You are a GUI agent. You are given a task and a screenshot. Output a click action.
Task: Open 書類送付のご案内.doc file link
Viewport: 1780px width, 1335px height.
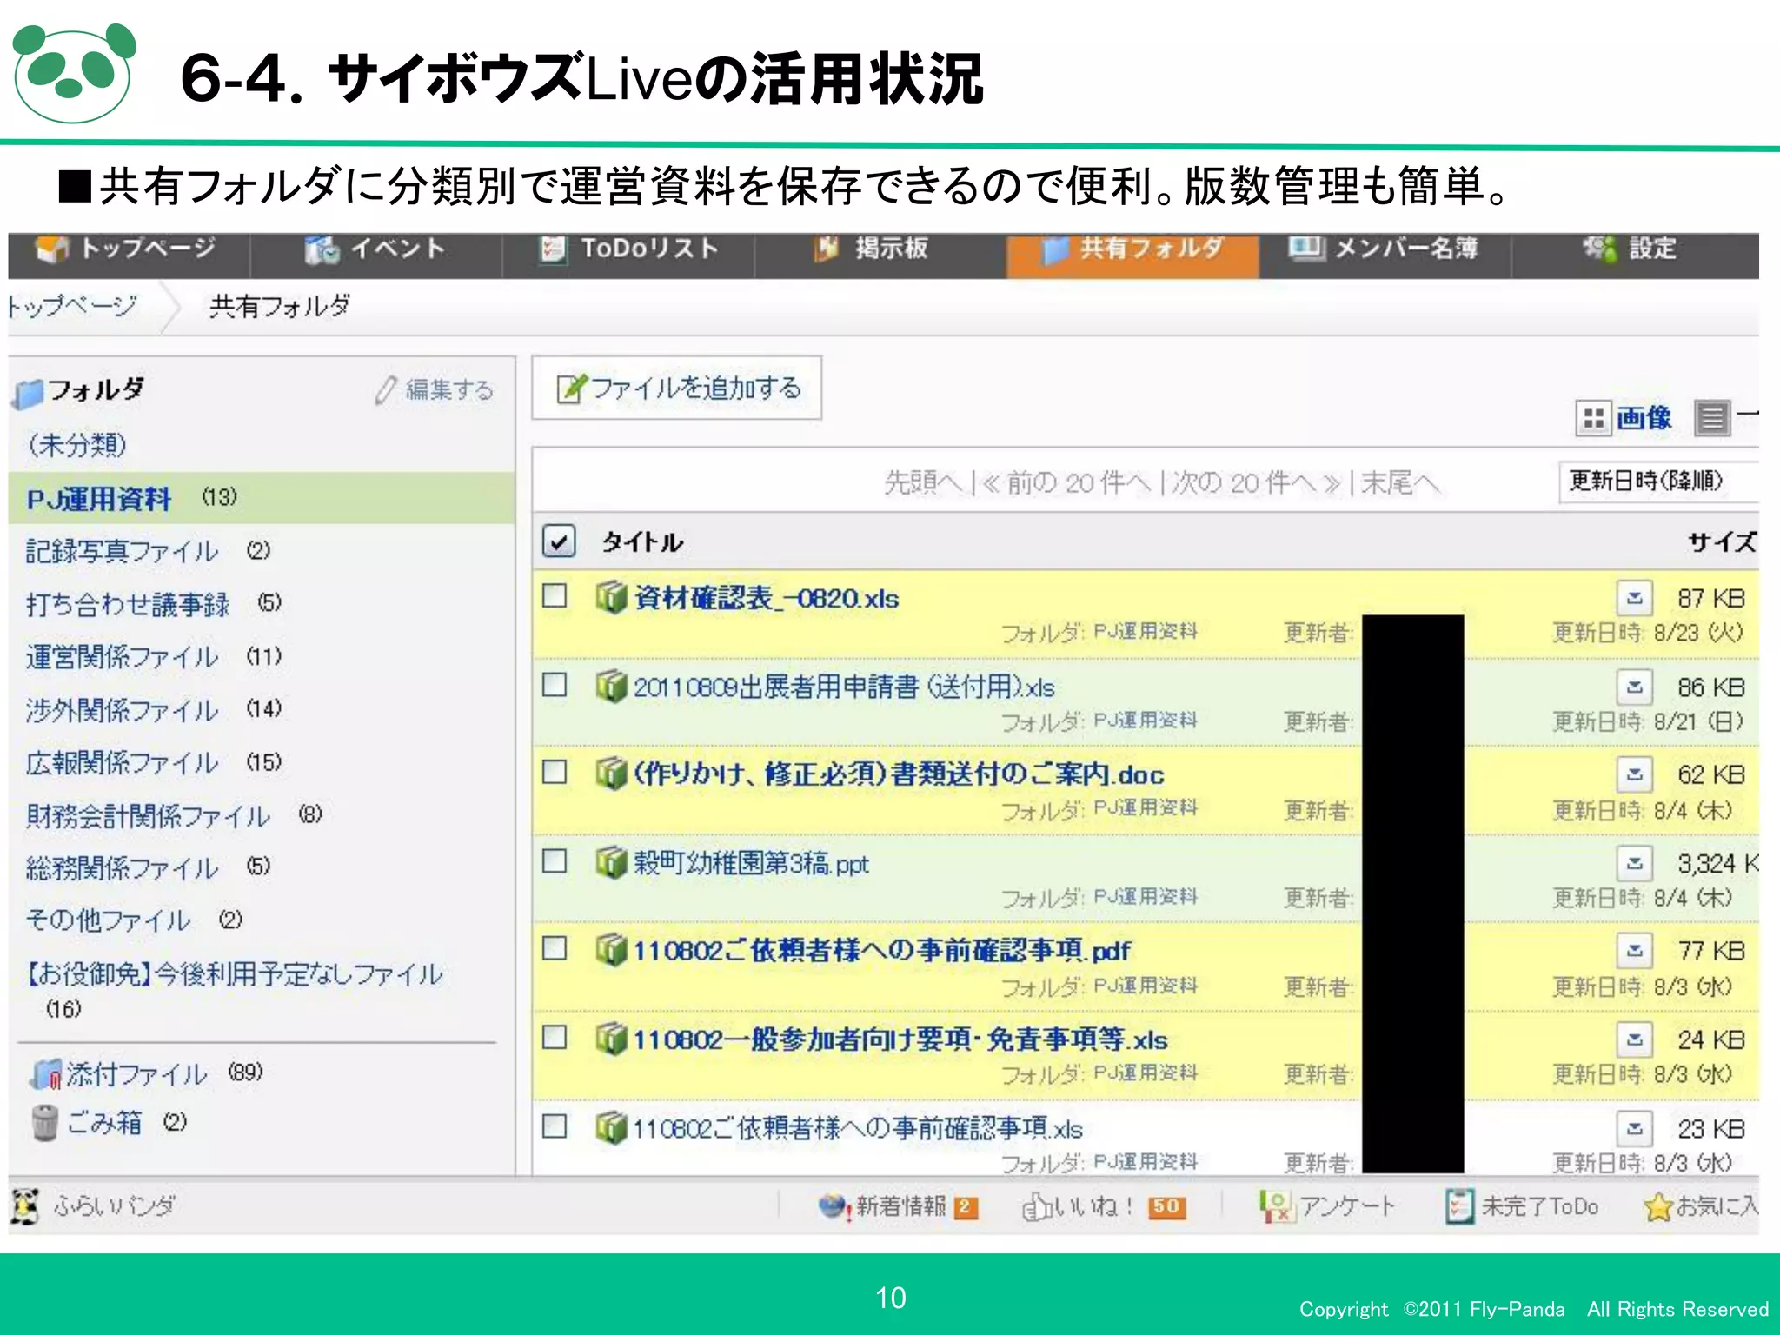pos(899,774)
